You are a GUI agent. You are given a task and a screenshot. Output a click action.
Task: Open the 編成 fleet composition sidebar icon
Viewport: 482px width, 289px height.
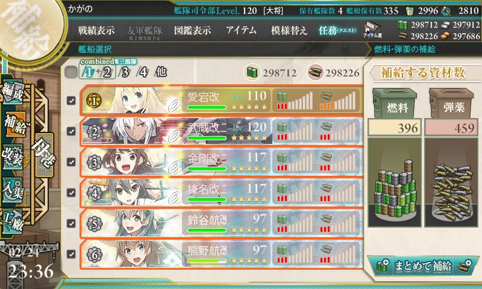[x=13, y=91]
